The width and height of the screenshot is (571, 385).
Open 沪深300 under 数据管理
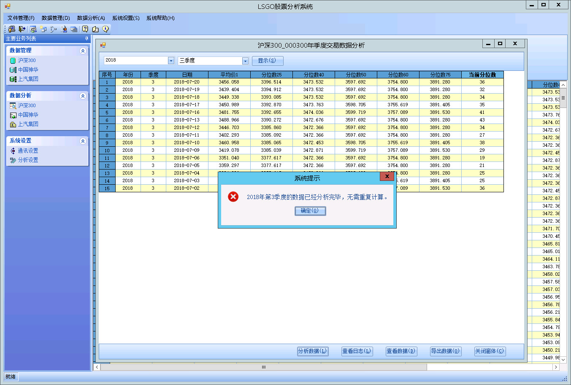[27, 60]
